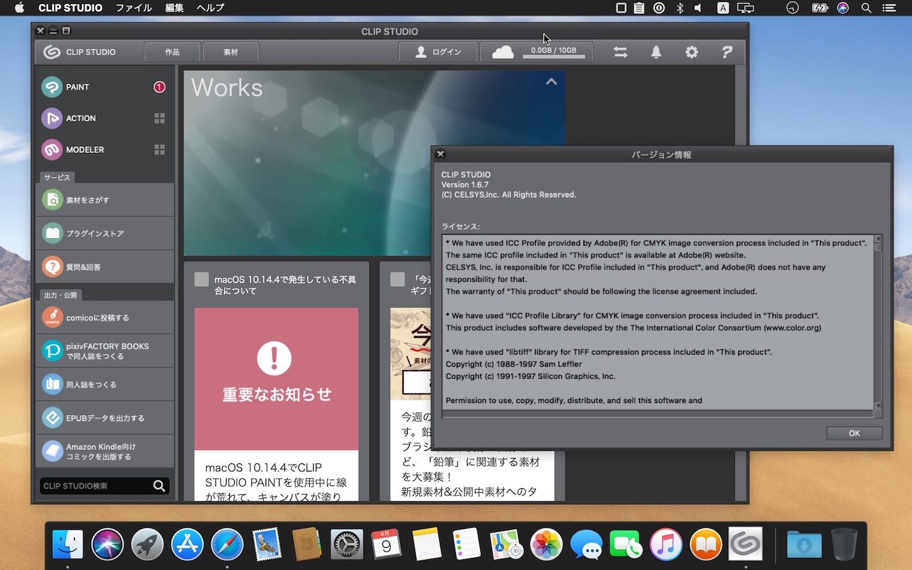The height and width of the screenshot is (570, 912).
Task: Open the macOS 10.14.4で発生している不具合 headline
Action: pos(285,285)
